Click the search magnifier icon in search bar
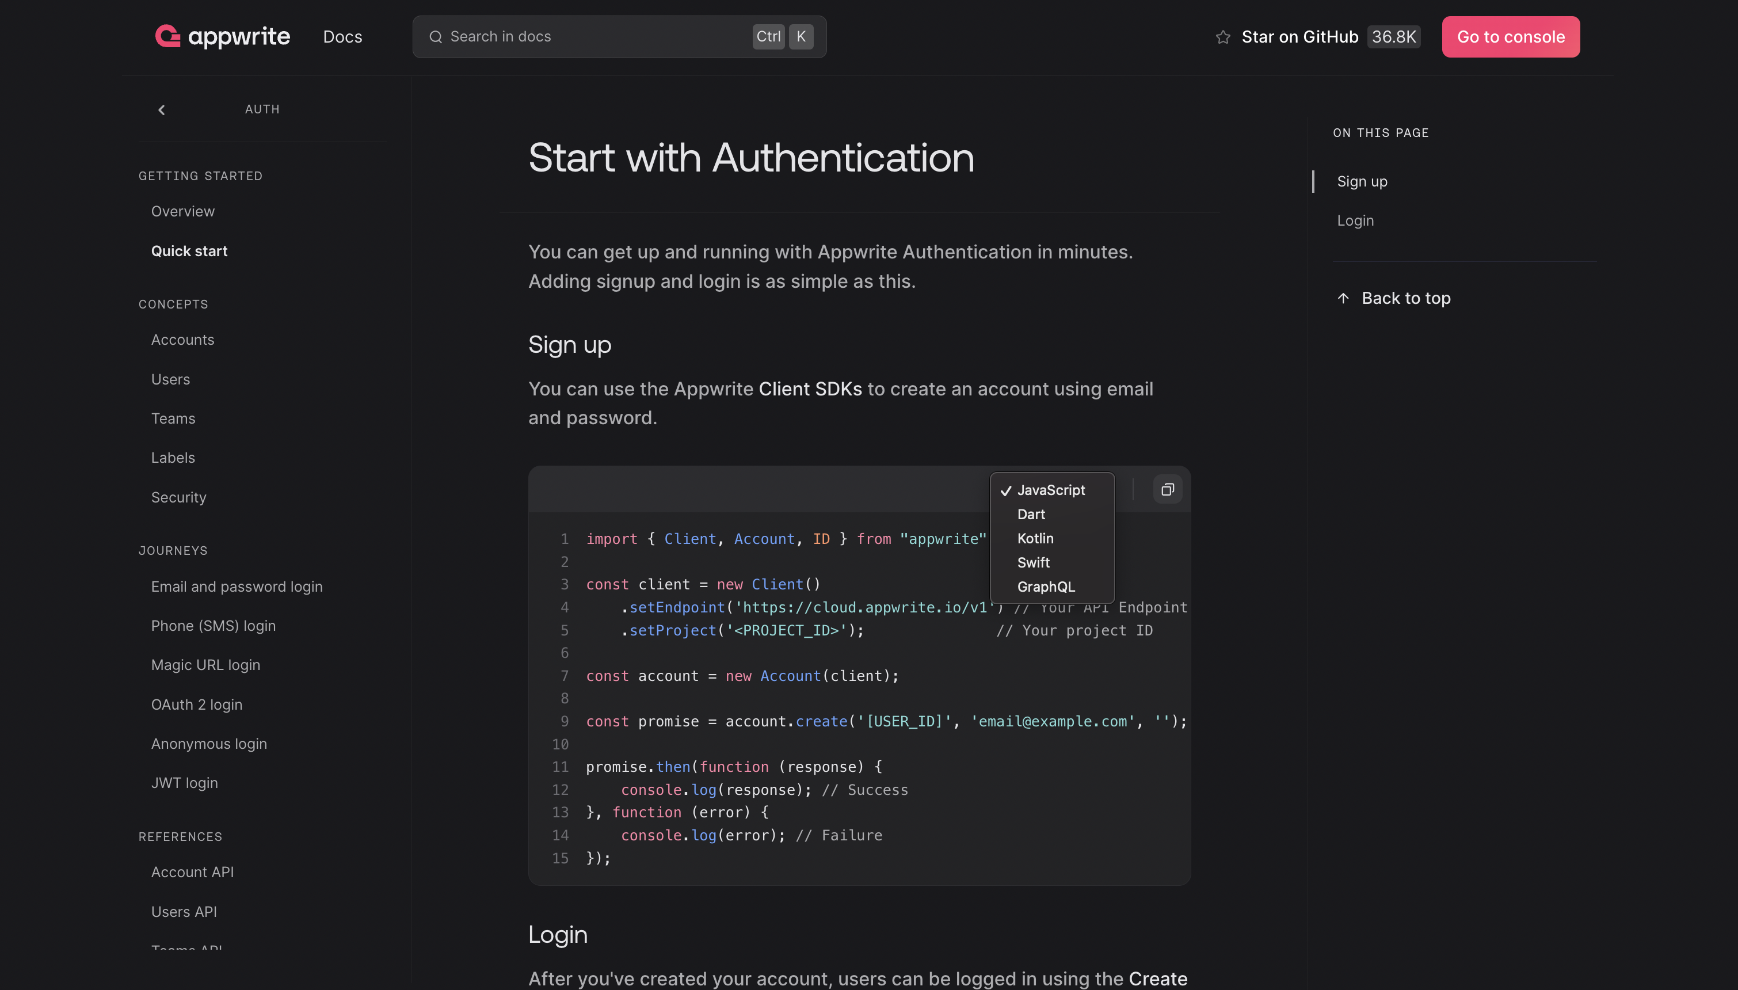1738x990 pixels. [x=437, y=37]
